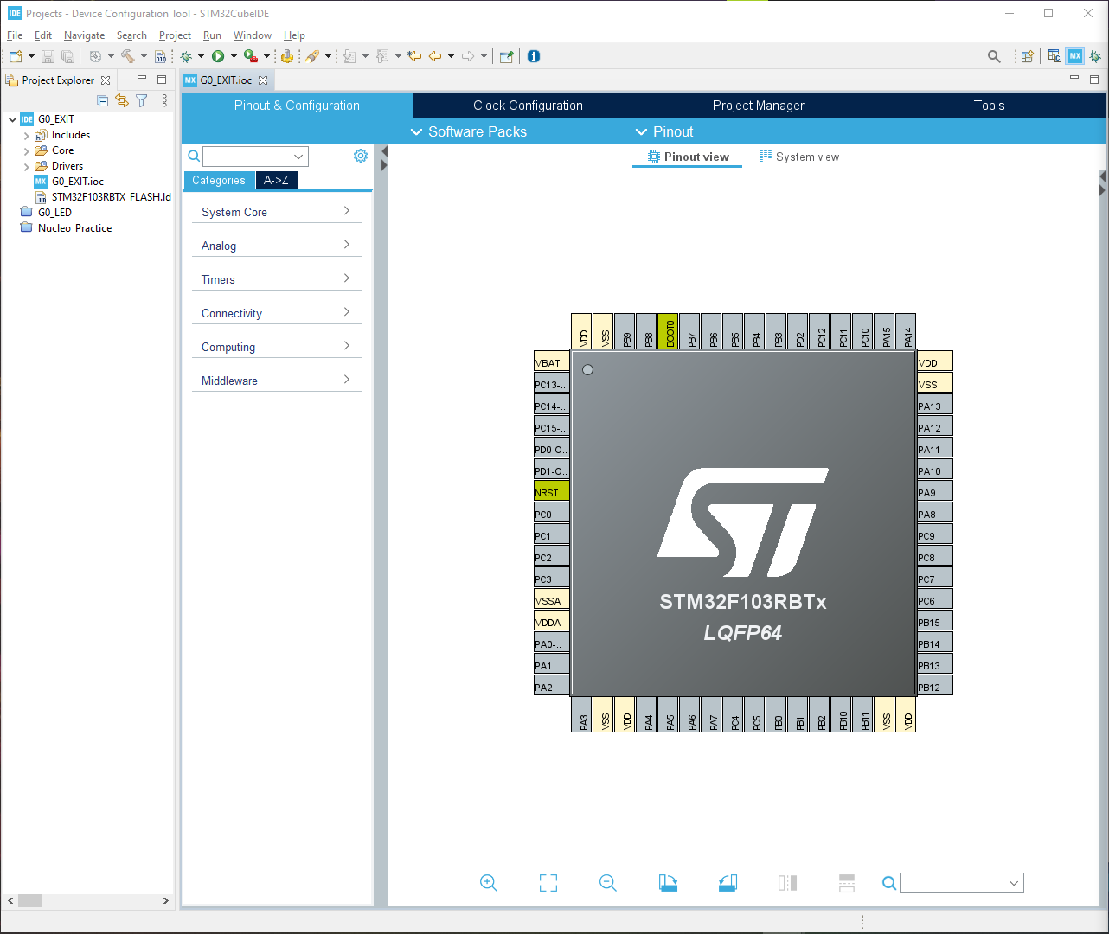Screen dimensions: 1109x934
Task: Close the G0_EXIT.ioc editor tab
Action: pos(263,80)
